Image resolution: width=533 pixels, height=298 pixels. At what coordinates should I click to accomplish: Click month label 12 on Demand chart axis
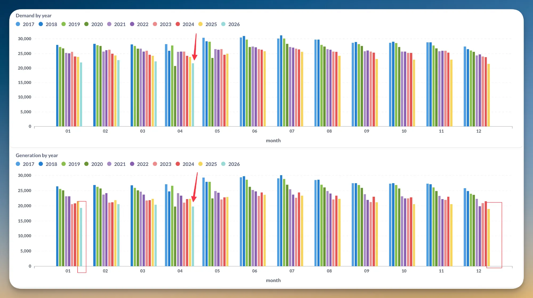(479, 131)
